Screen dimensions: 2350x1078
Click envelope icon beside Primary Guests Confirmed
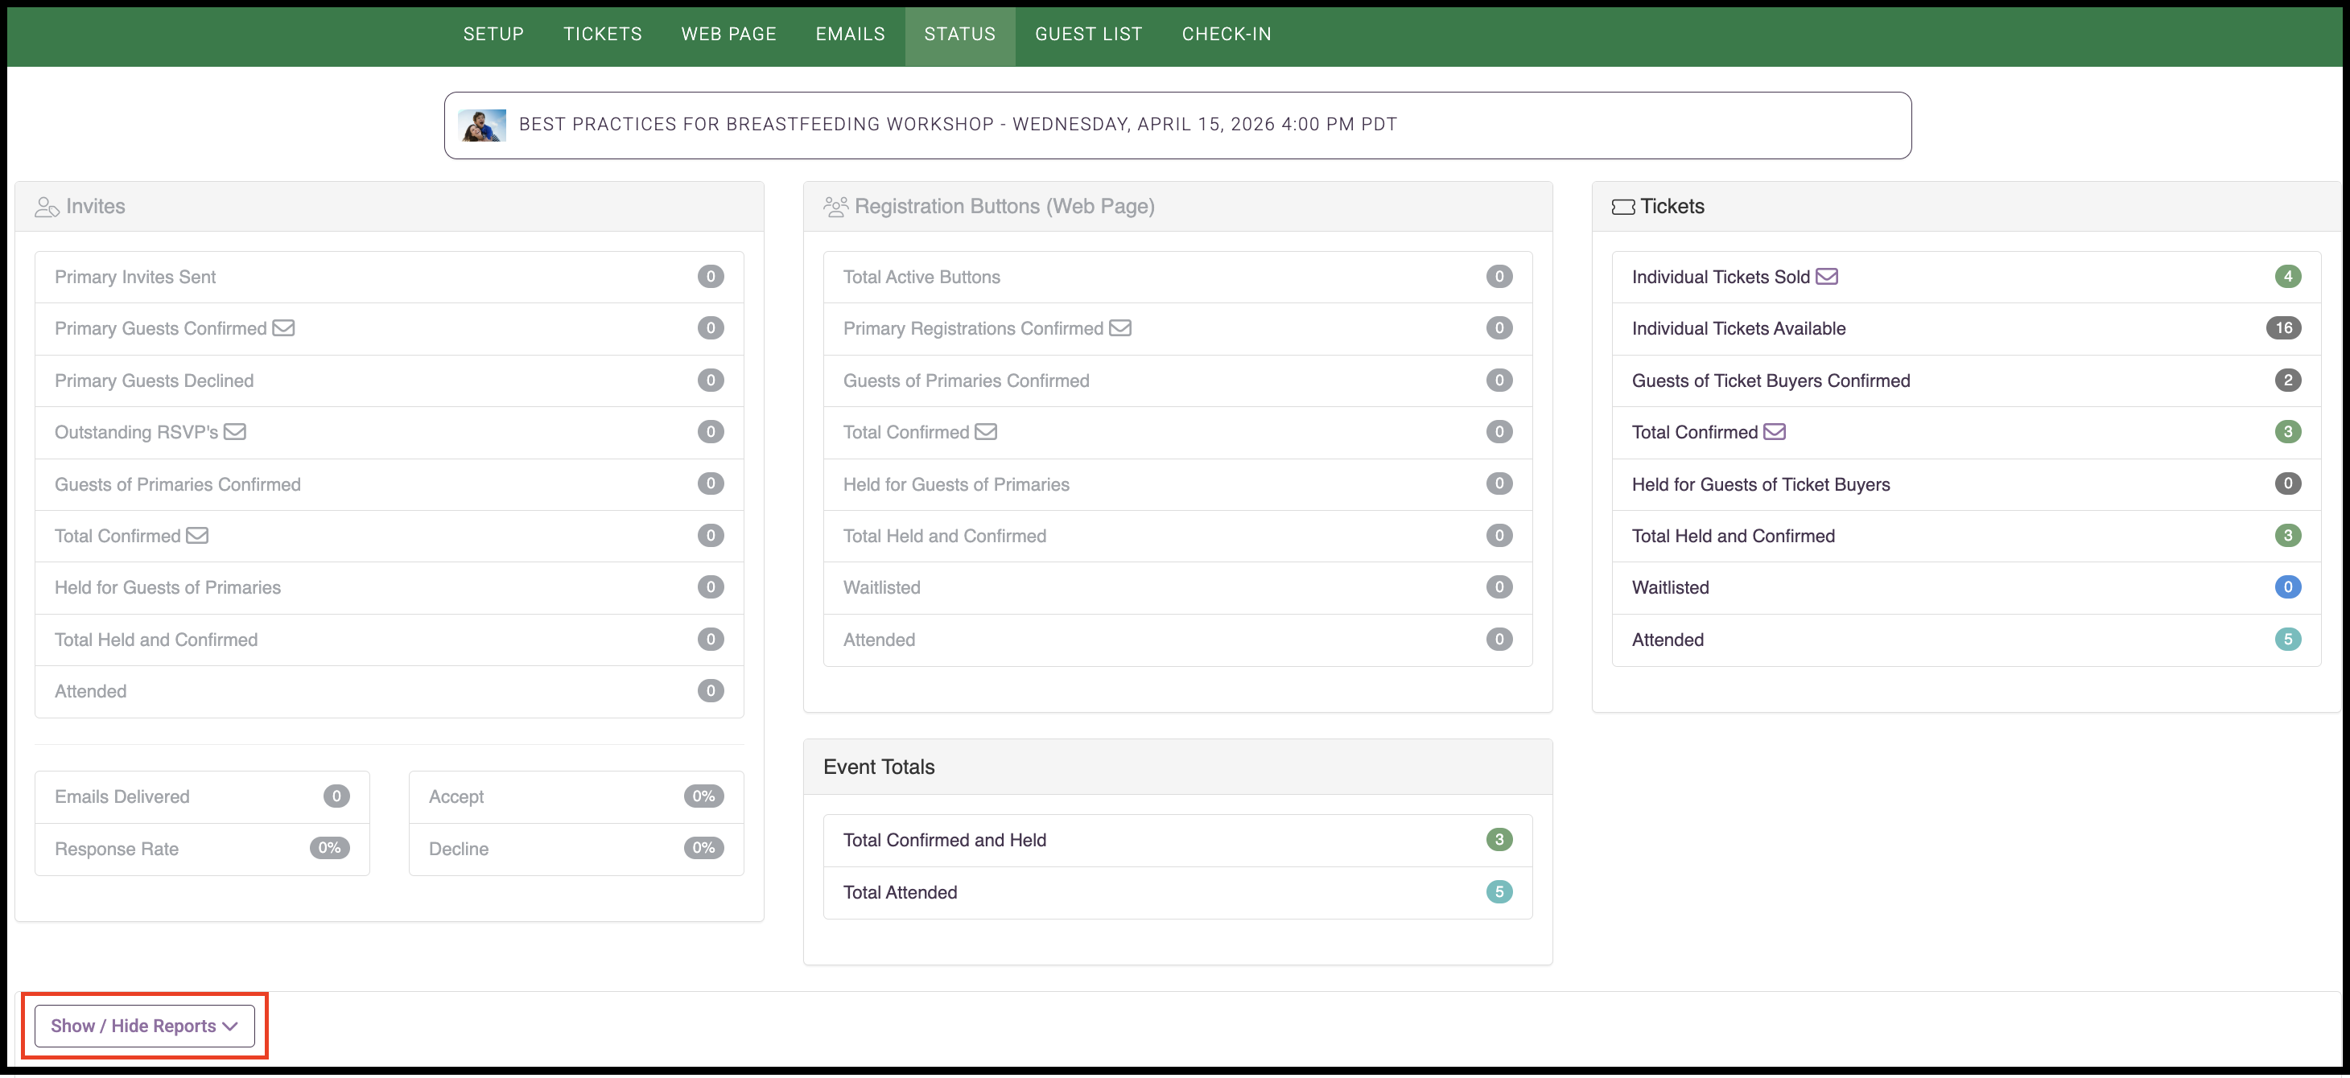[x=284, y=328]
